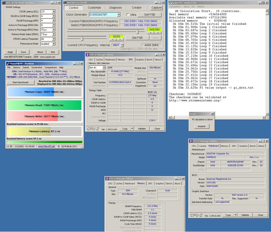Open Submit menu in MaxxMEM
This screenshot has height=232, width=271.
[26, 67]
